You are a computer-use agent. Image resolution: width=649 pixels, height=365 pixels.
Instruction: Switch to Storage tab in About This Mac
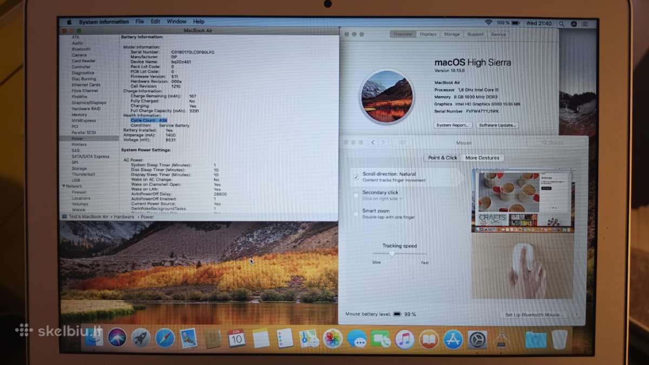[452, 34]
